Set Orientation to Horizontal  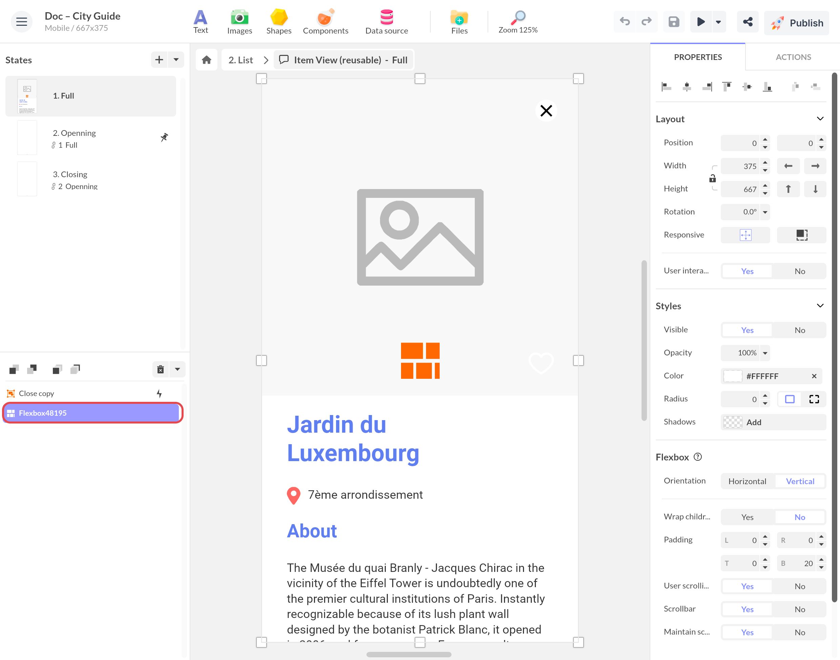(x=747, y=481)
